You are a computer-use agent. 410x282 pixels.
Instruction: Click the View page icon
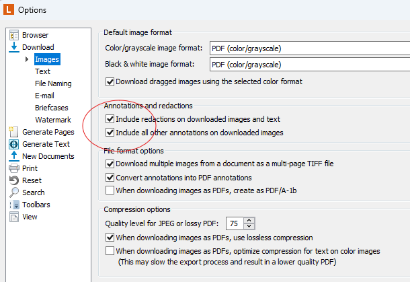(14, 217)
